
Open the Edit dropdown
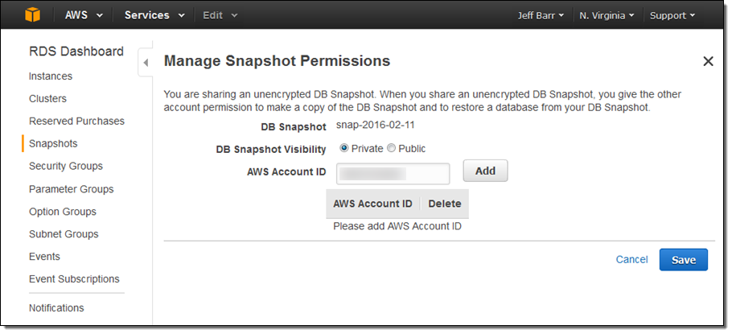click(x=220, y=15)
